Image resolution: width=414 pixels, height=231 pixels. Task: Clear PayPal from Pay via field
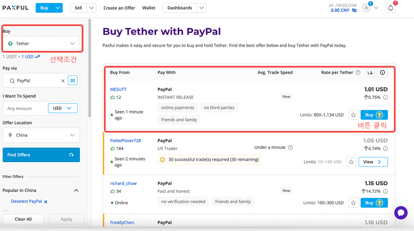63,81
